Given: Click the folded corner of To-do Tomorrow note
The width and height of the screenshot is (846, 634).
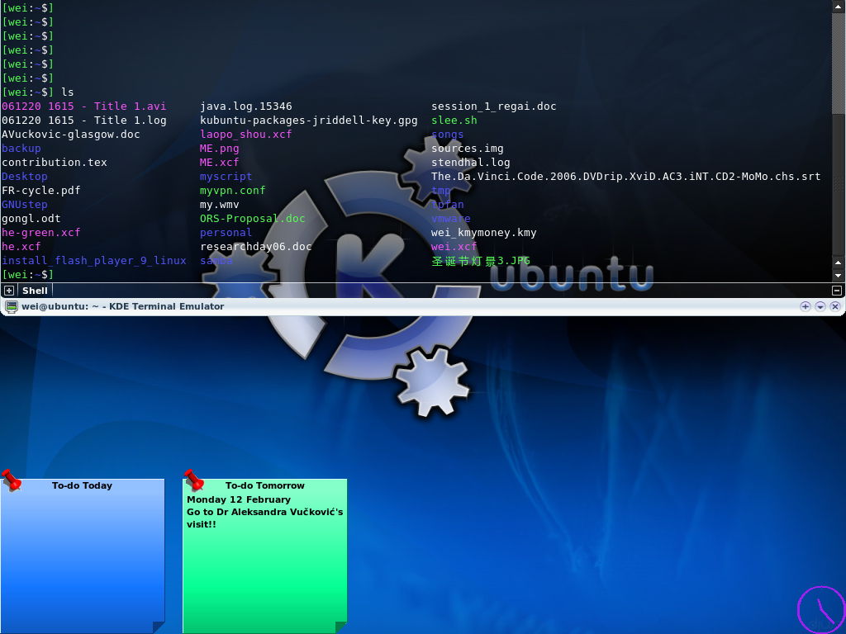Looking at the screenshot, I should pos(341,627).
